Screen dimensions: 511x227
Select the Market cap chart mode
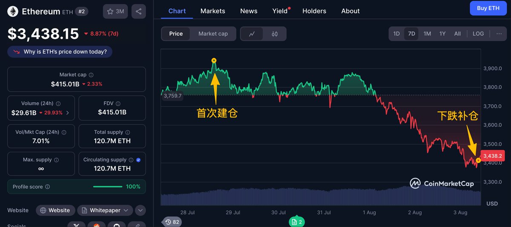pos(213,34)
